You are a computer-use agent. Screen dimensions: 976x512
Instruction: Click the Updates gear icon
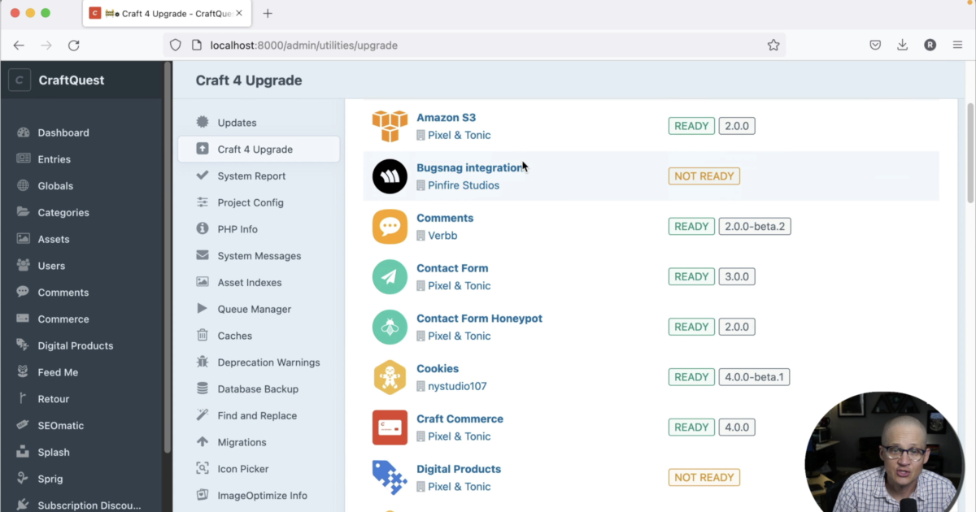pos(203,122)
